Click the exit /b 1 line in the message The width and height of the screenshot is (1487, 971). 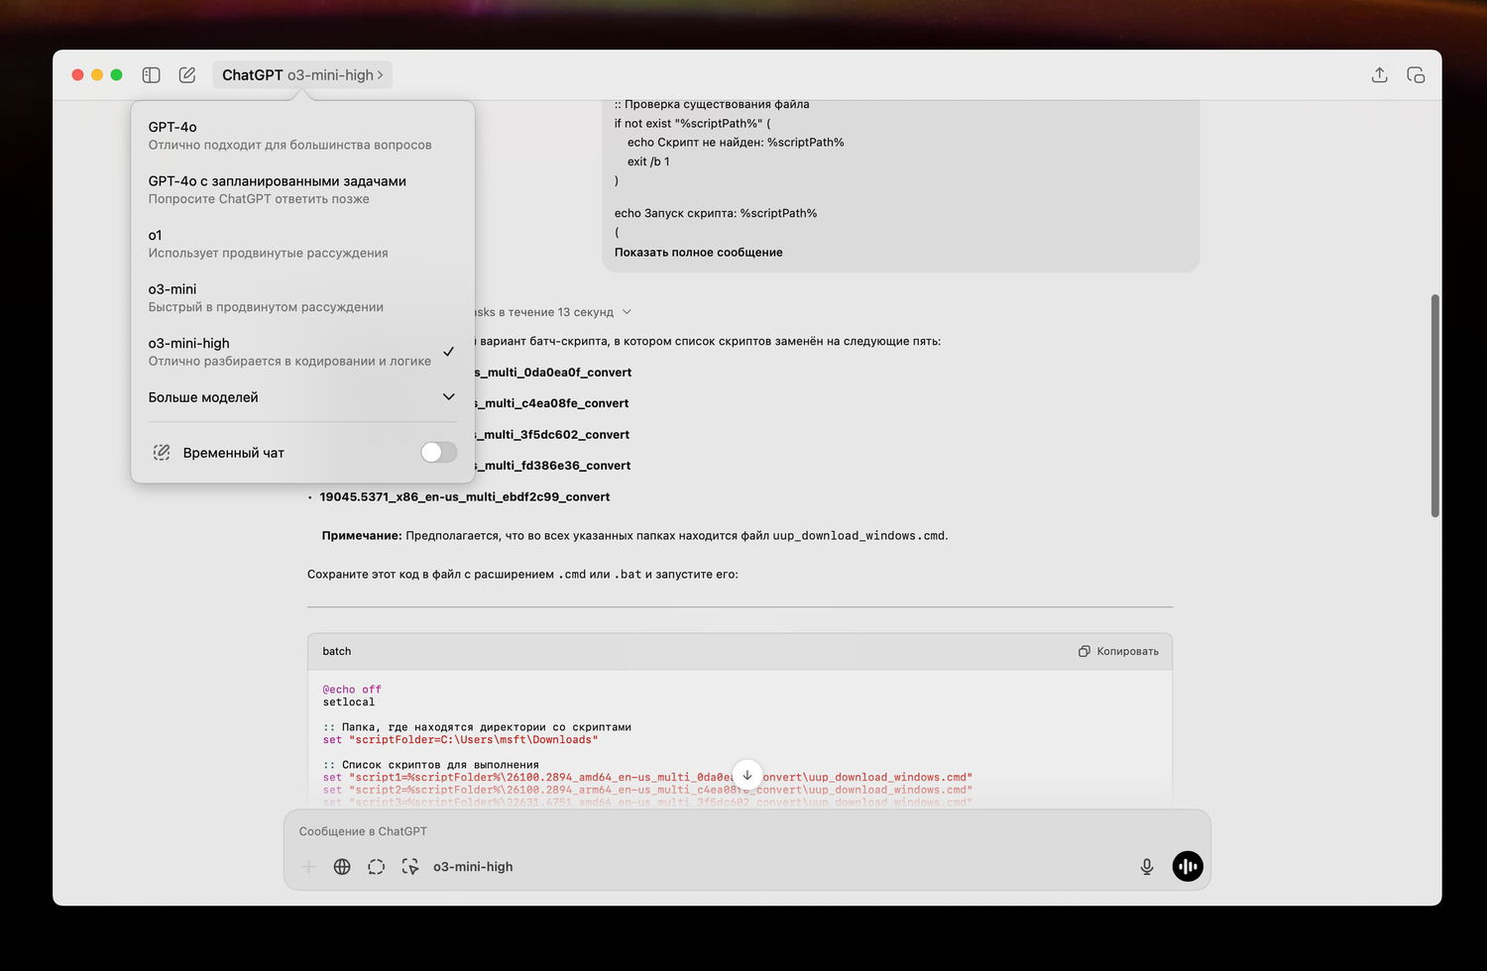pyautogui.click(x=648, y=162)
